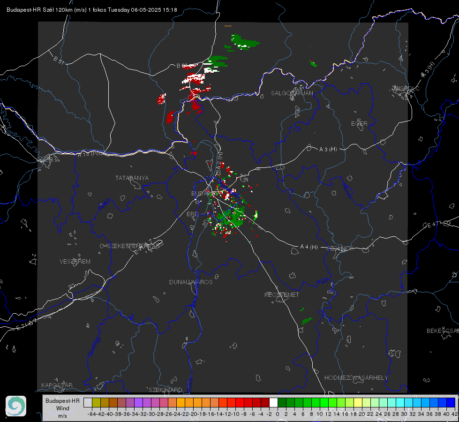The image size is (459, 422).
Task: Click the Budapest-HR legend title
Action: 62,400
